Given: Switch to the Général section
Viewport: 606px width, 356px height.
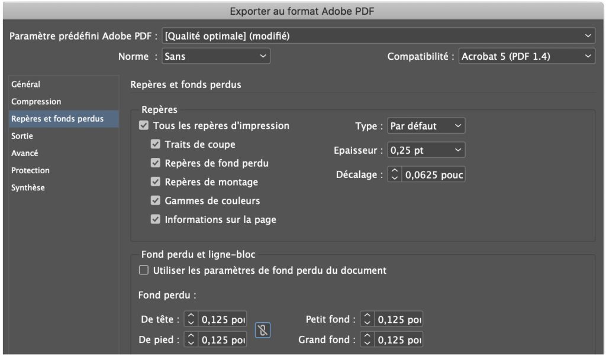Looking at the screenshot, I should [26, 85].
